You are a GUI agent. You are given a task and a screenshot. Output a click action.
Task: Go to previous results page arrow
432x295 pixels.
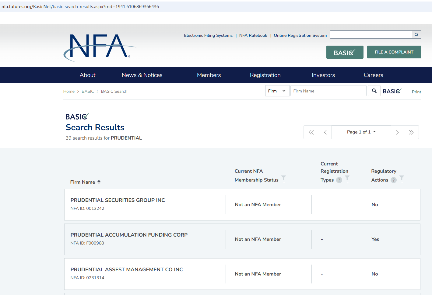(325, 132)
